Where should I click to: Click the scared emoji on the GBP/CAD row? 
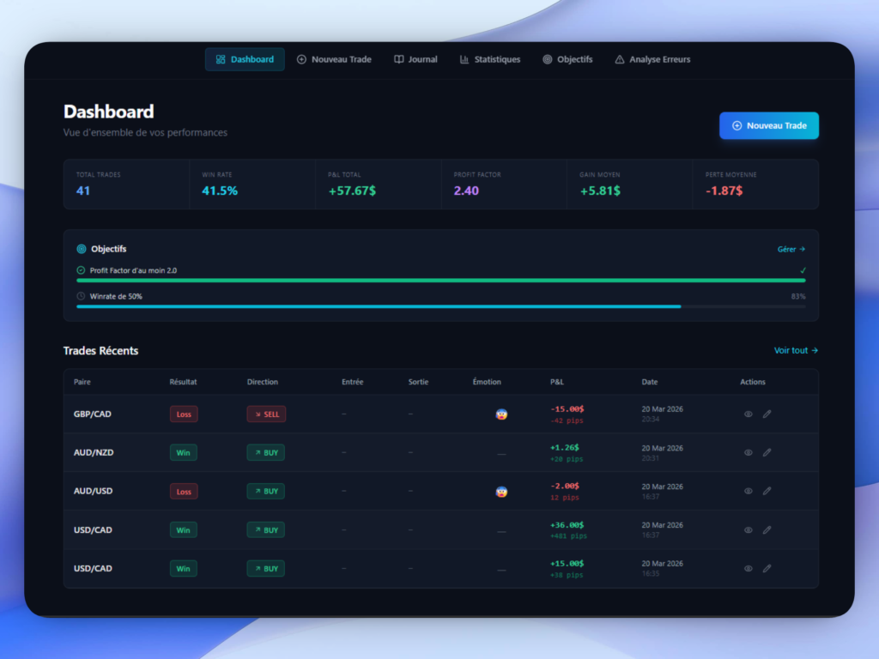[x=500, y=414]
